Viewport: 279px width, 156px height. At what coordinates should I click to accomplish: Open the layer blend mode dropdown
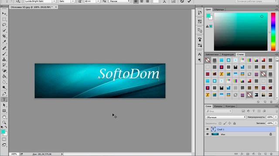[226, 117]
